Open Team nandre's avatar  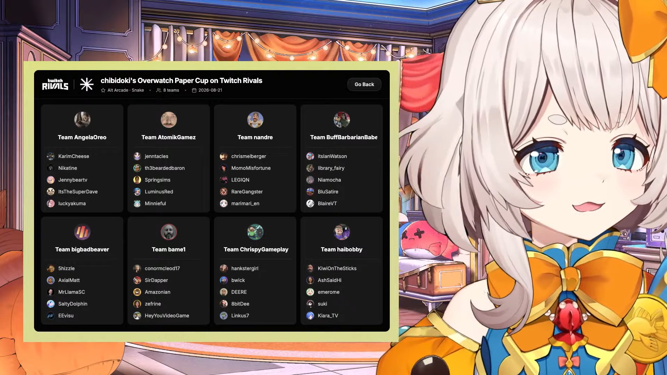tap(255, 120)
